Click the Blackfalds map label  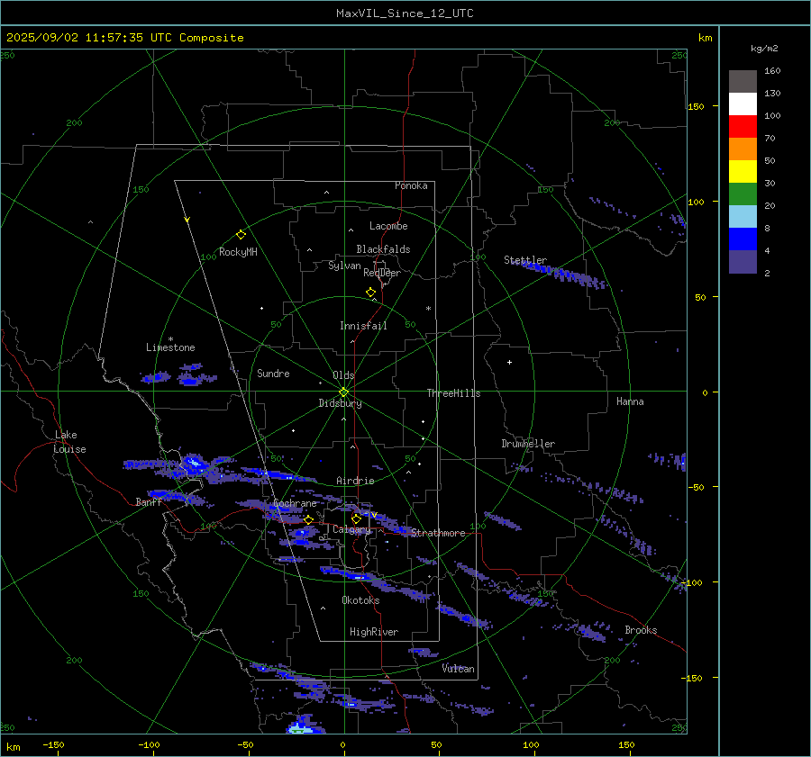(383, 249)
